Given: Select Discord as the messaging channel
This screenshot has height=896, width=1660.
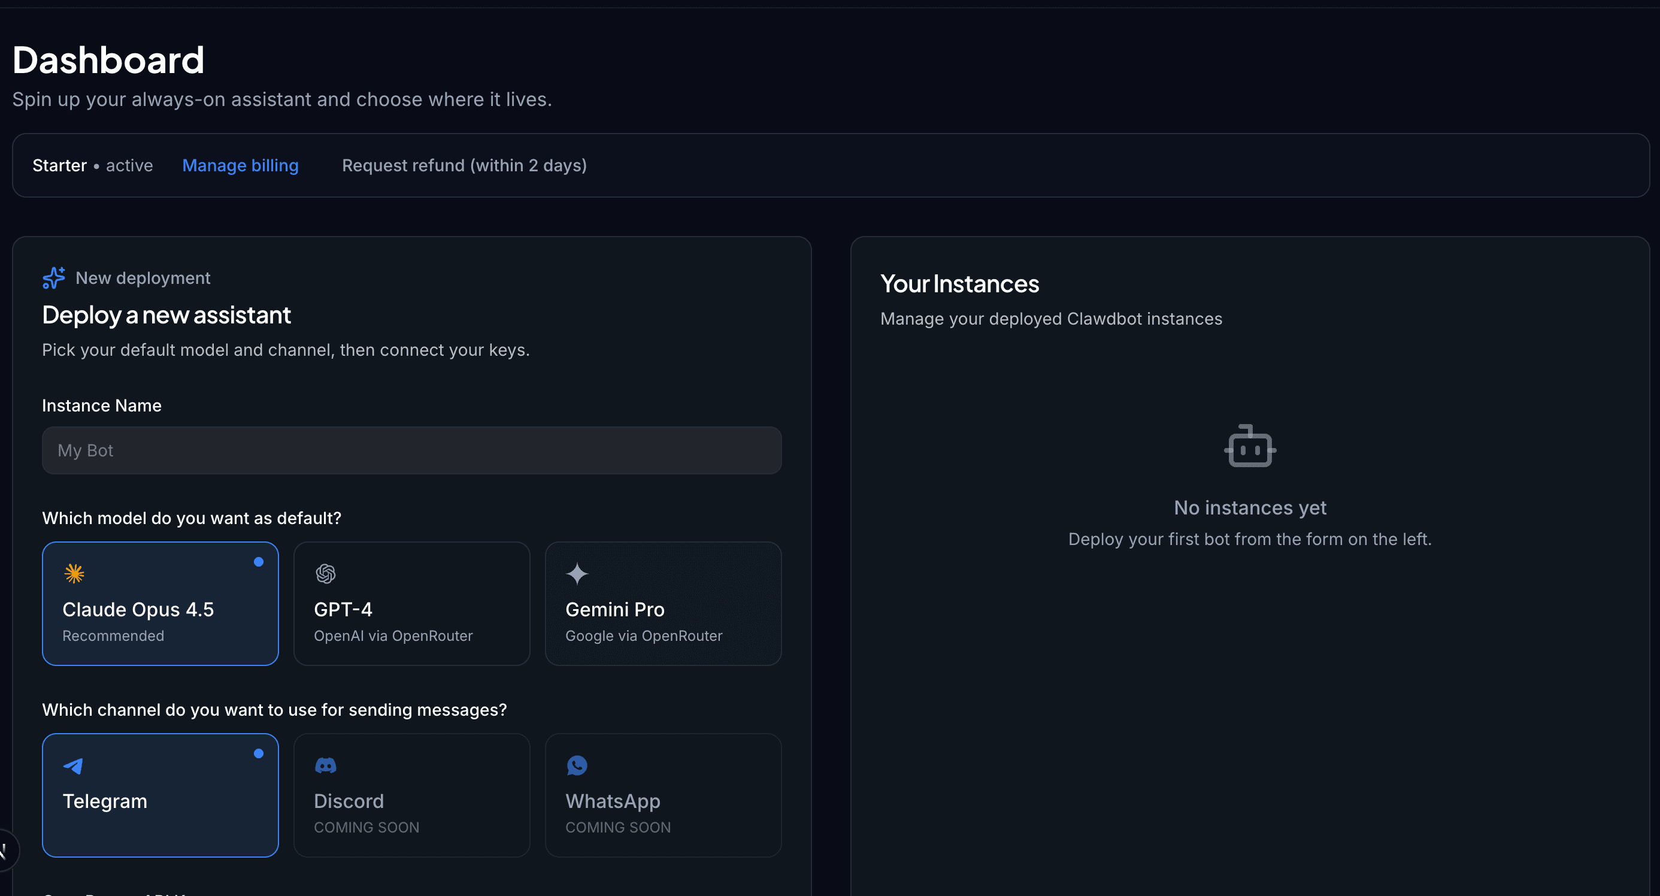Looking at the screenshot, I should point(411,795).
